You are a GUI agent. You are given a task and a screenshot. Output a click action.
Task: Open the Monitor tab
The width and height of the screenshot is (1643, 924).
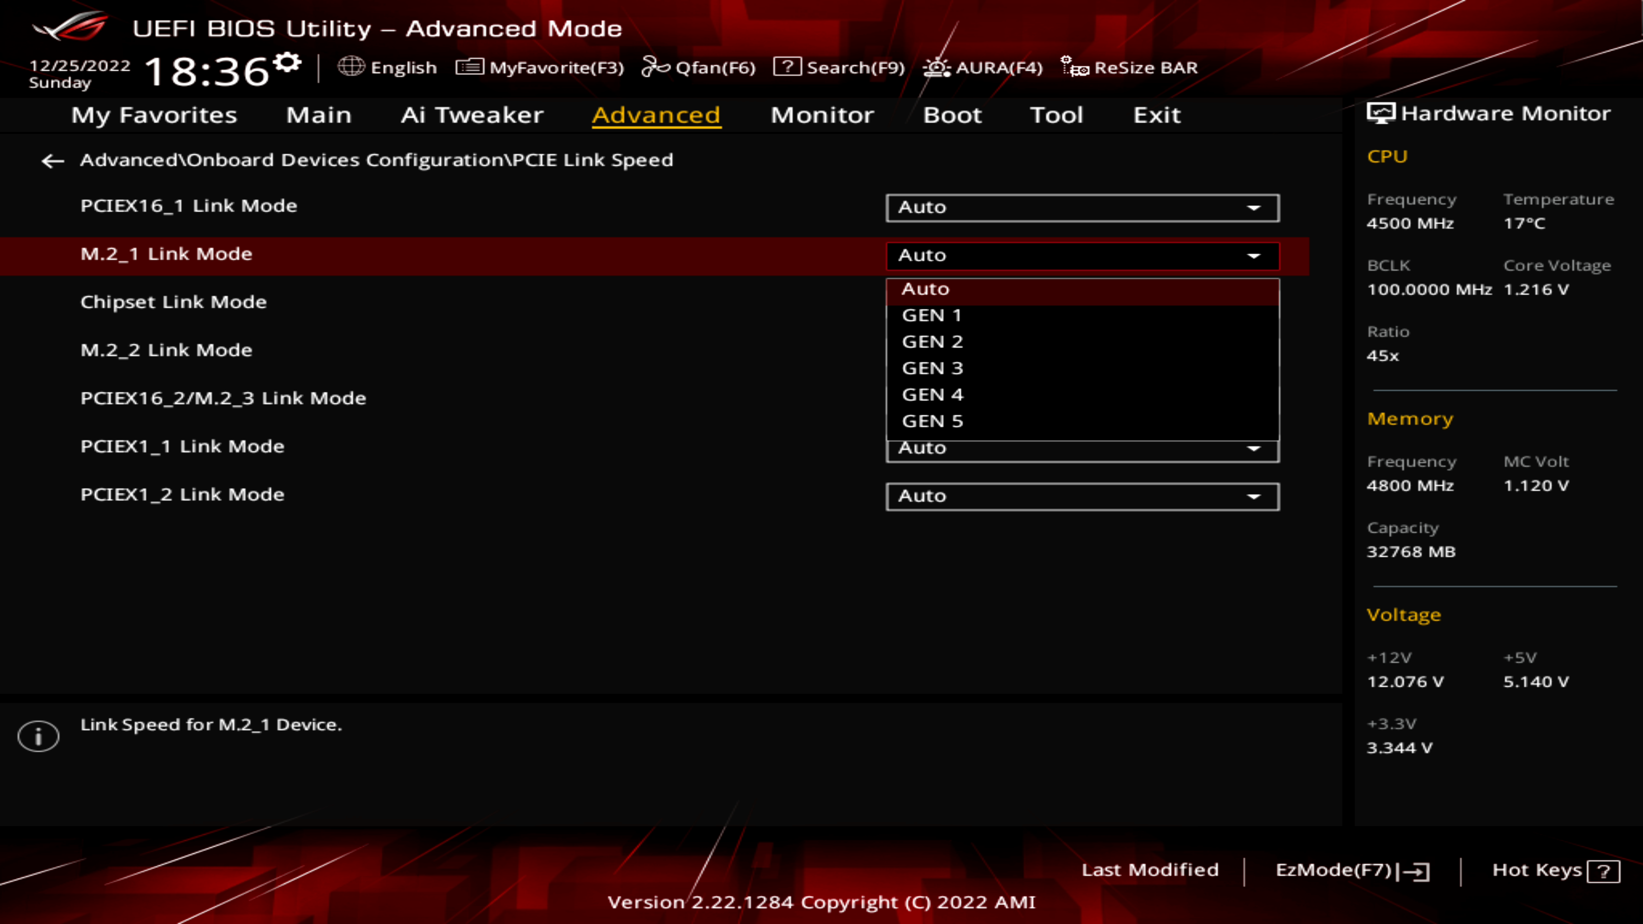(822, 115)
